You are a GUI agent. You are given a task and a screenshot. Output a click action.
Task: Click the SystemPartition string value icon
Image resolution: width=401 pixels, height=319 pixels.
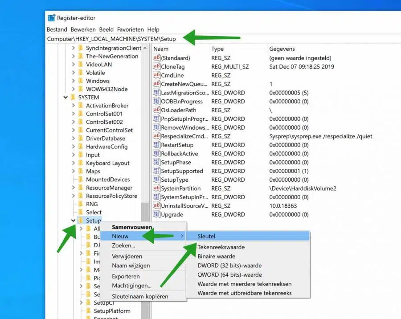pos(156,188)
